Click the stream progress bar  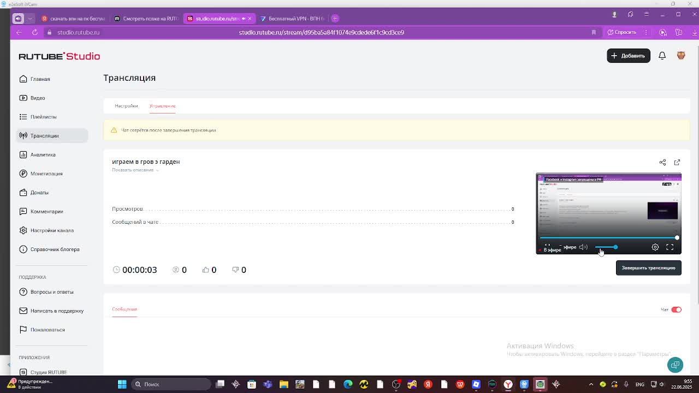click(x=608, y=238)
